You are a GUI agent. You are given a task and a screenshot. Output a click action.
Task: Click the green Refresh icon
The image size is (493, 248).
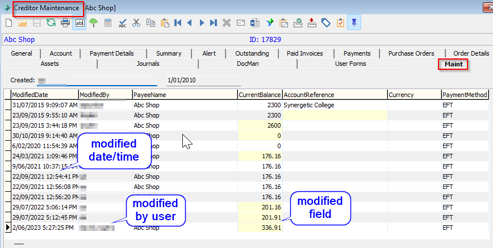tap(51, 23)
